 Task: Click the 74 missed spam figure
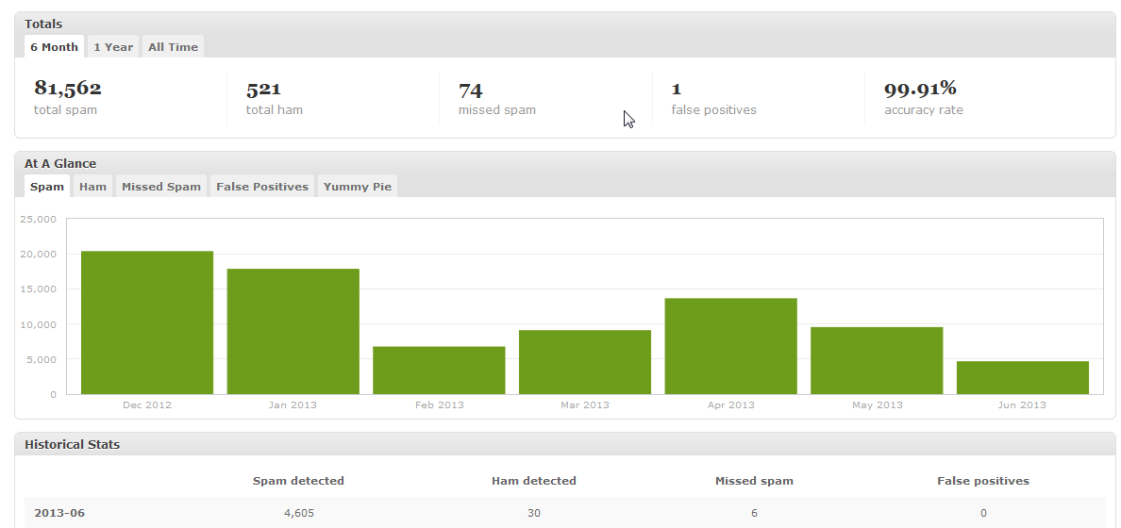[x=471, y=90]
